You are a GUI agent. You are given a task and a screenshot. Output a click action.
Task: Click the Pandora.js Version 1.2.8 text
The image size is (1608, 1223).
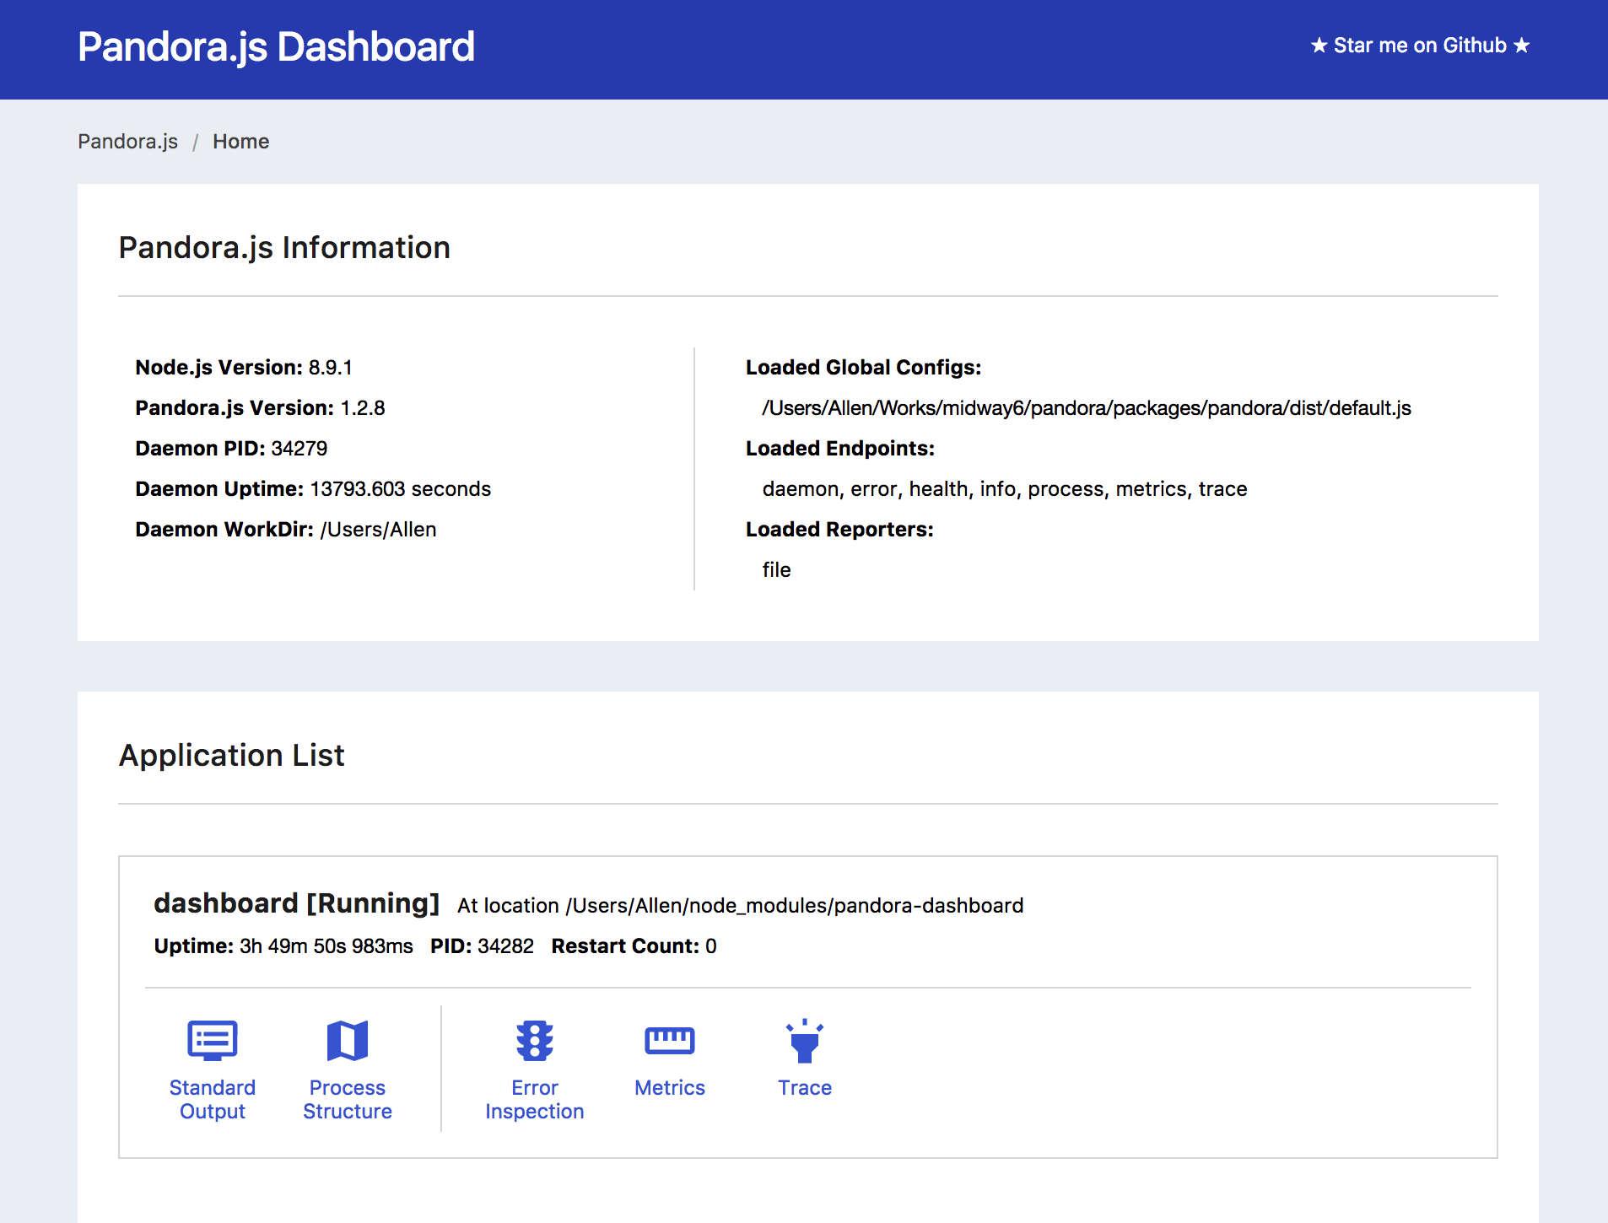(260, 408)
